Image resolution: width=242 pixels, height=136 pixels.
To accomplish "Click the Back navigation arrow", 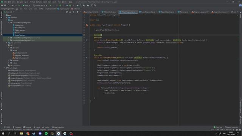I will (12, 5).
